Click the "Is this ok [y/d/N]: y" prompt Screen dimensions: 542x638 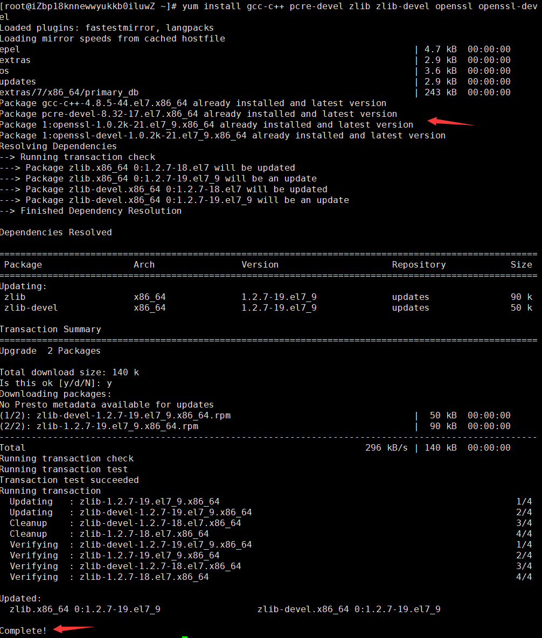55,383
